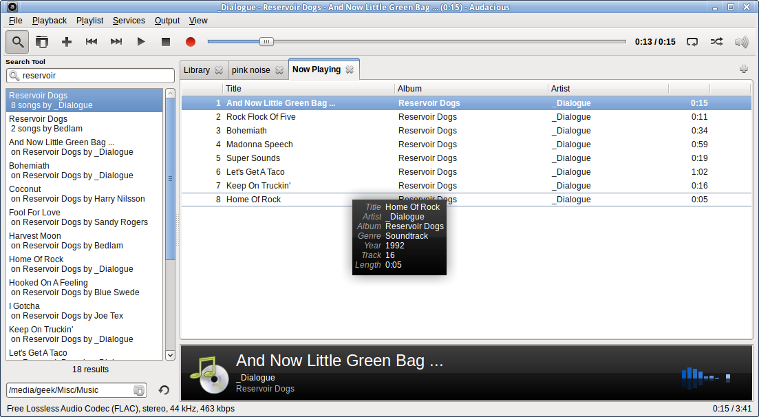
Task: Click the album art disc thumbnail
Action: click(x=209, y=375)
